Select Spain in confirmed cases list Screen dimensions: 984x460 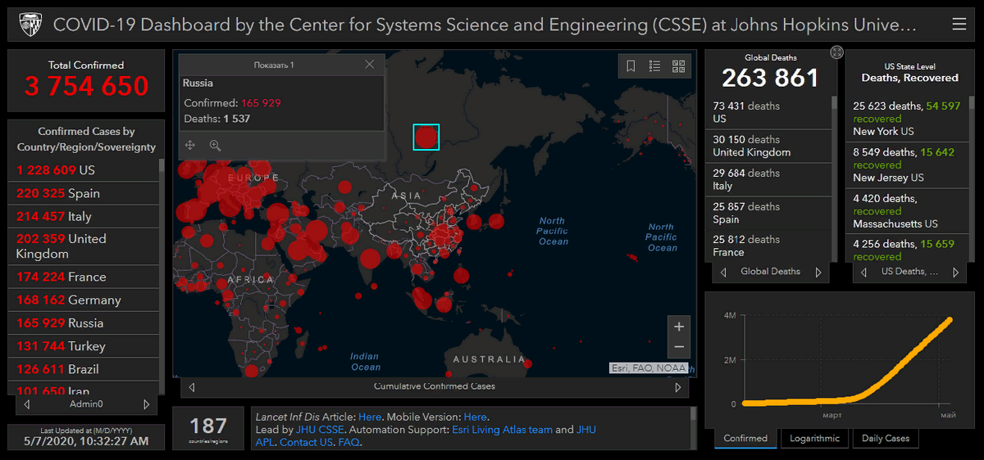click(x=84, y=193)
